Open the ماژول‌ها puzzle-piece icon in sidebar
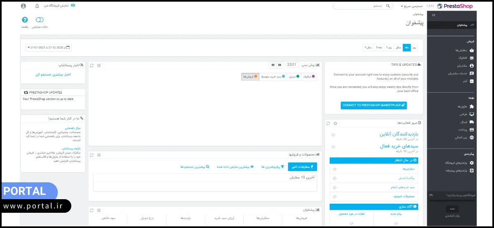This screenshot has height=228, width=494. click(472, 106)
